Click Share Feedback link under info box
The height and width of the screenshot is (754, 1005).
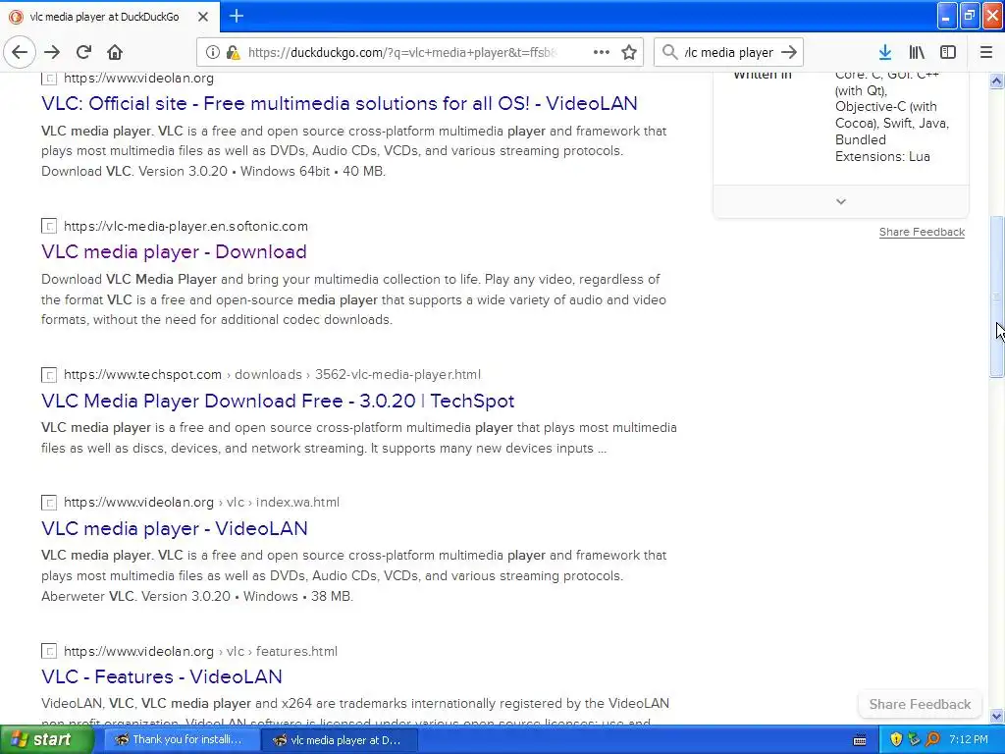pos(922,232)
